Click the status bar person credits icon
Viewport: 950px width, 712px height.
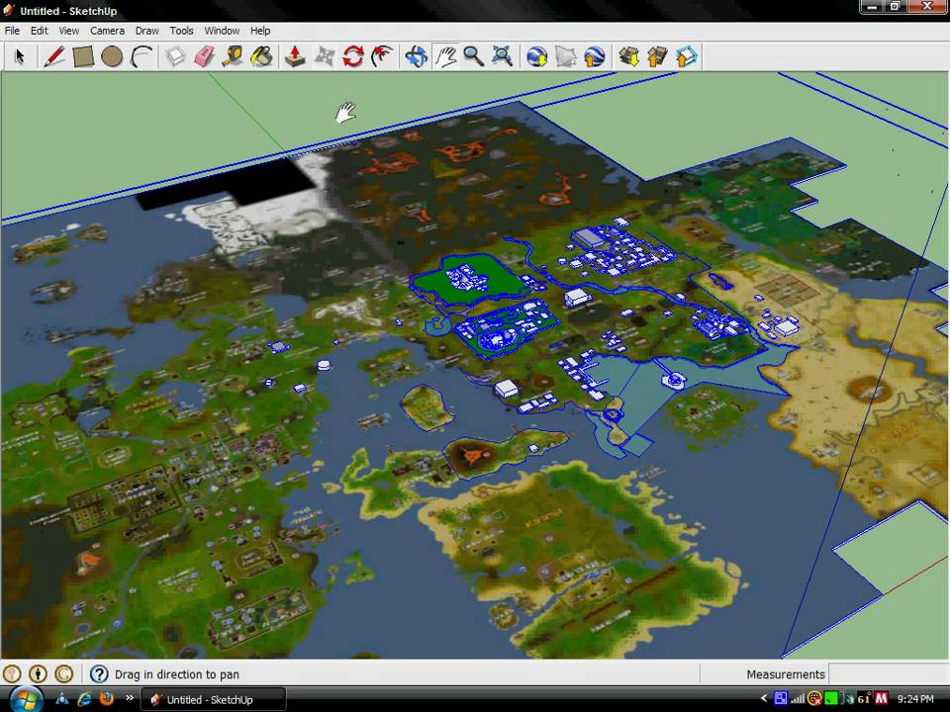39,673
